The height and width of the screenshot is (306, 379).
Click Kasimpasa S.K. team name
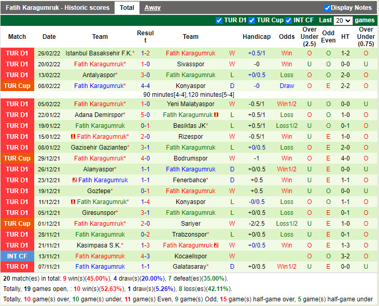click(99, 245)
